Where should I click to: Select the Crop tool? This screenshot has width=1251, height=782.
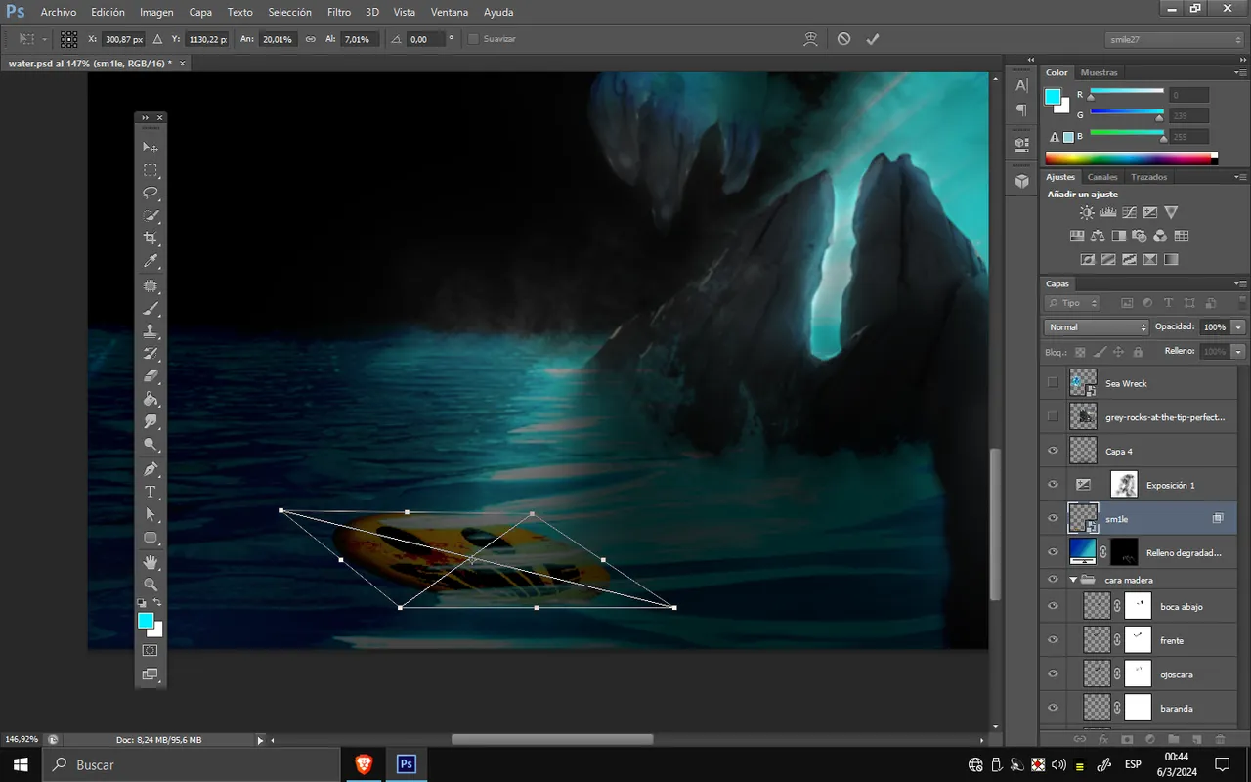coord(151,239)
